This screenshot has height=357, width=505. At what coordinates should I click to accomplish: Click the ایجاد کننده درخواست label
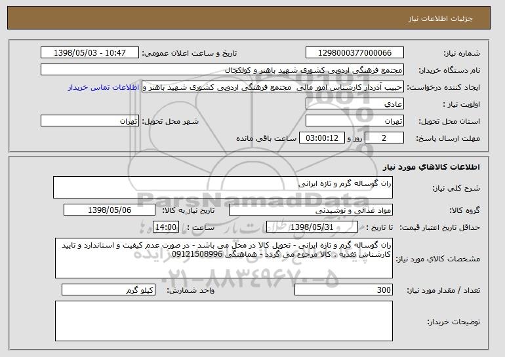click(443, 87)
